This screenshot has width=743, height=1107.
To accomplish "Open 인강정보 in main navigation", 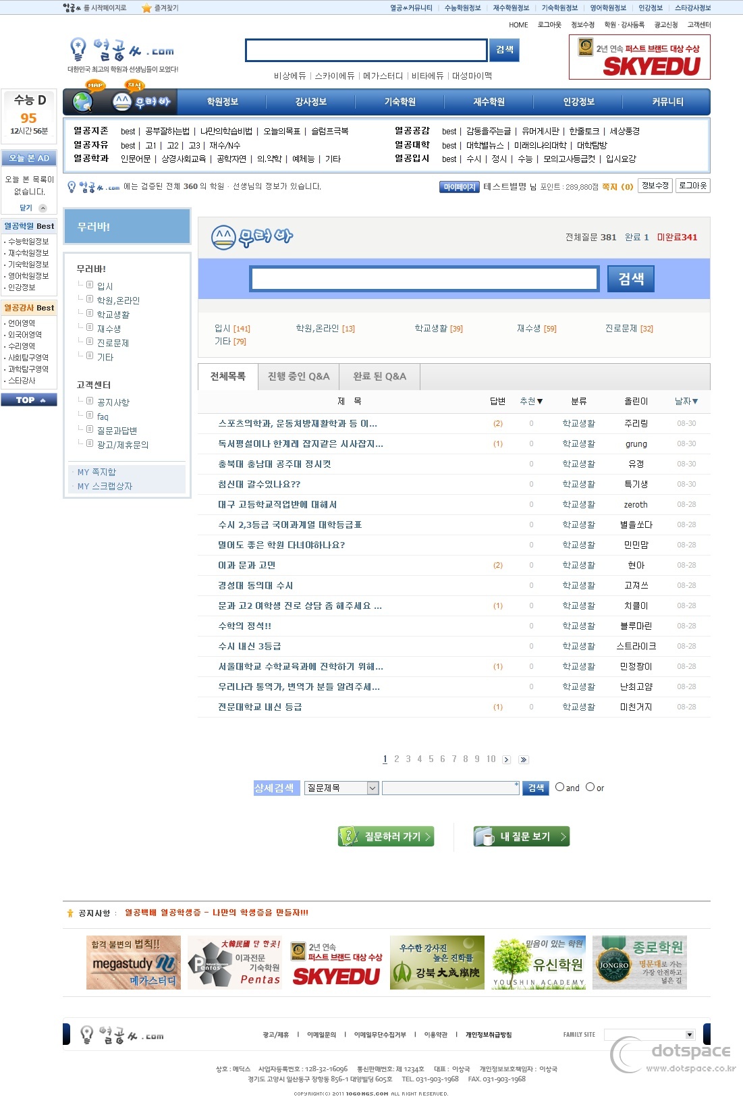I will click(x=579, y=102).
